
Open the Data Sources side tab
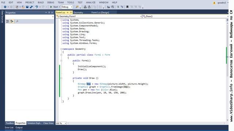point(2,17)
